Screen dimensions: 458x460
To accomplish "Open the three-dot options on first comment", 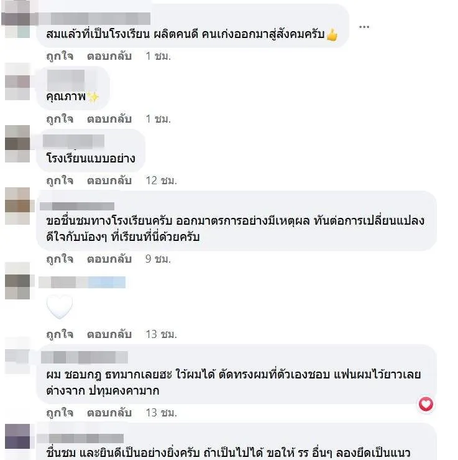I will (x=364, y=27).
